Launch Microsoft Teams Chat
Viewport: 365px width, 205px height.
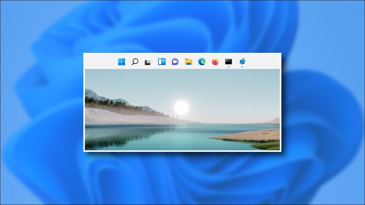(175, 62)
